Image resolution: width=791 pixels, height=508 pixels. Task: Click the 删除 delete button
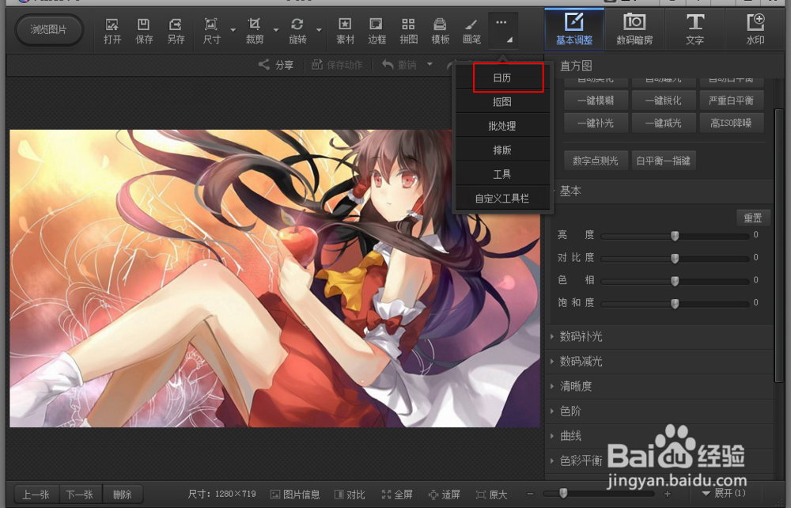[x=123, y=495]
